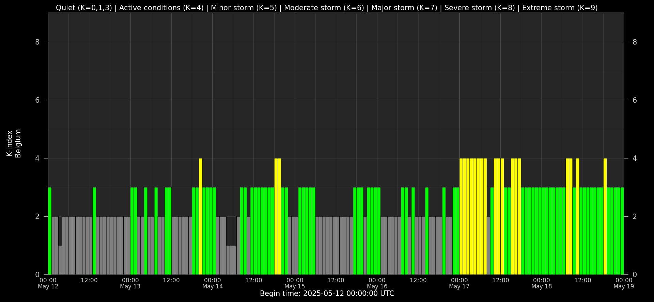Click the 'Quiet (K=0,1,3)' legend text

click(84, 8)
